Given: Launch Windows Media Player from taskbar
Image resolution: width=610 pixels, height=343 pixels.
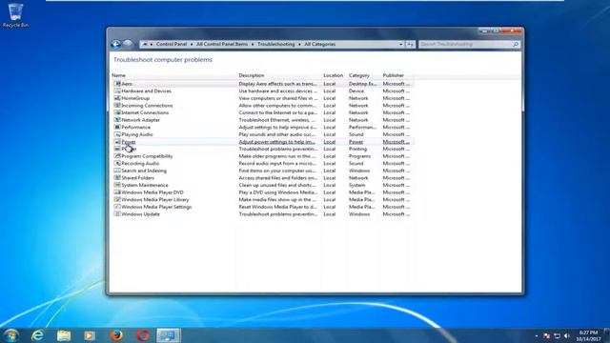Looking at the screenshot, I should point(90,335).
